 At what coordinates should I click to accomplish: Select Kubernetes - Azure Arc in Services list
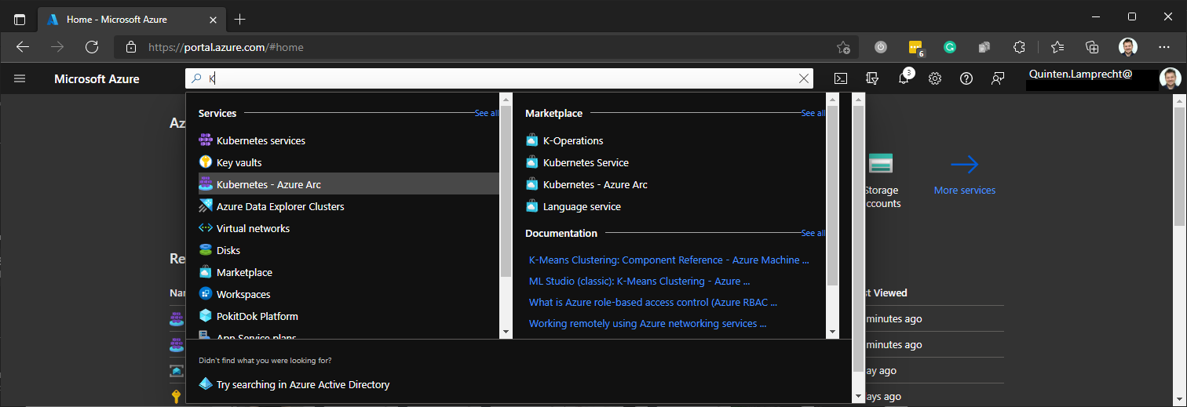pos(349,184)
